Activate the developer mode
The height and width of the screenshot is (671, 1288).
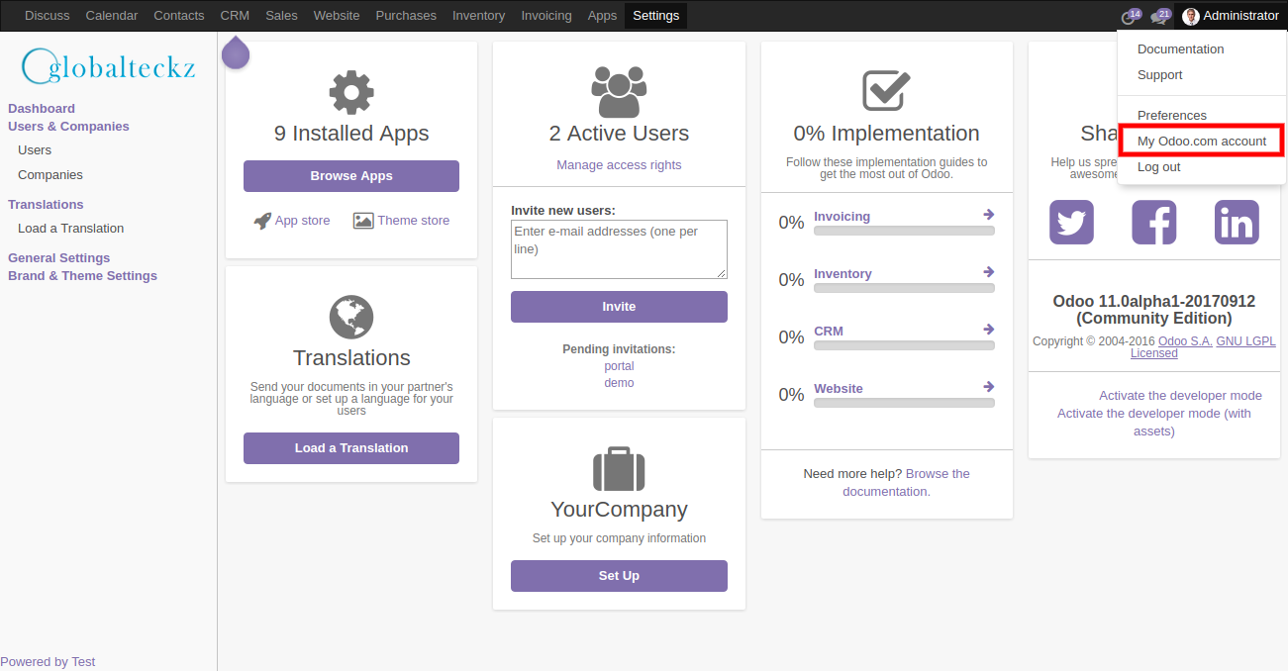click(x=1180, y=396)
